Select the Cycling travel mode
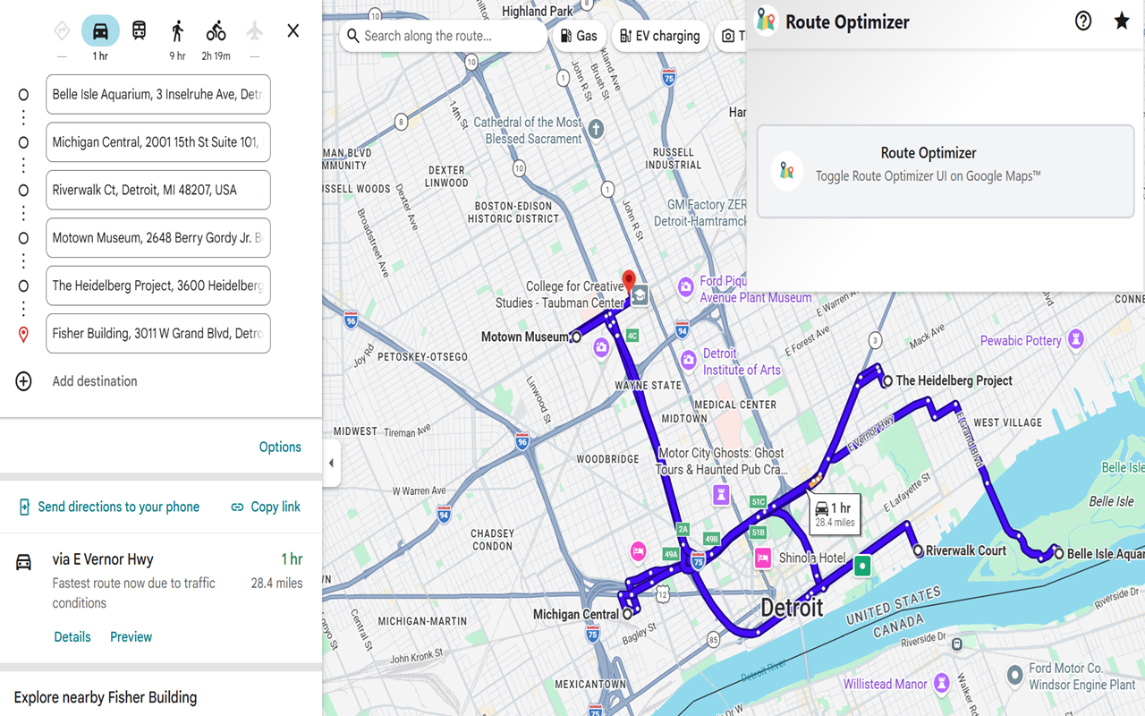 coord(216,31)
